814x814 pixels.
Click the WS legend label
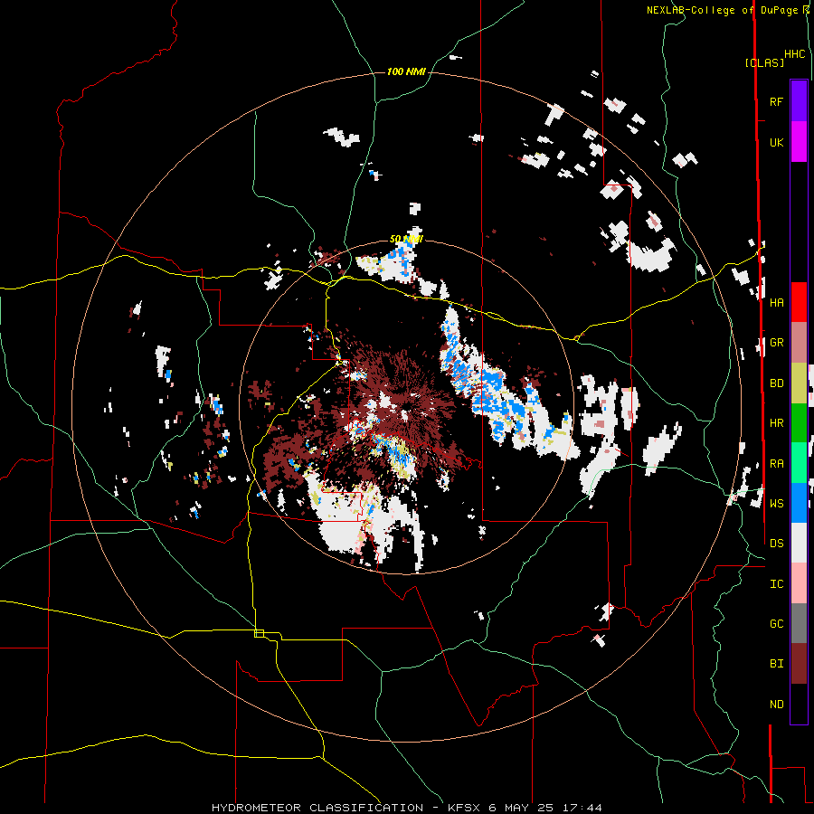pos(776,503)
